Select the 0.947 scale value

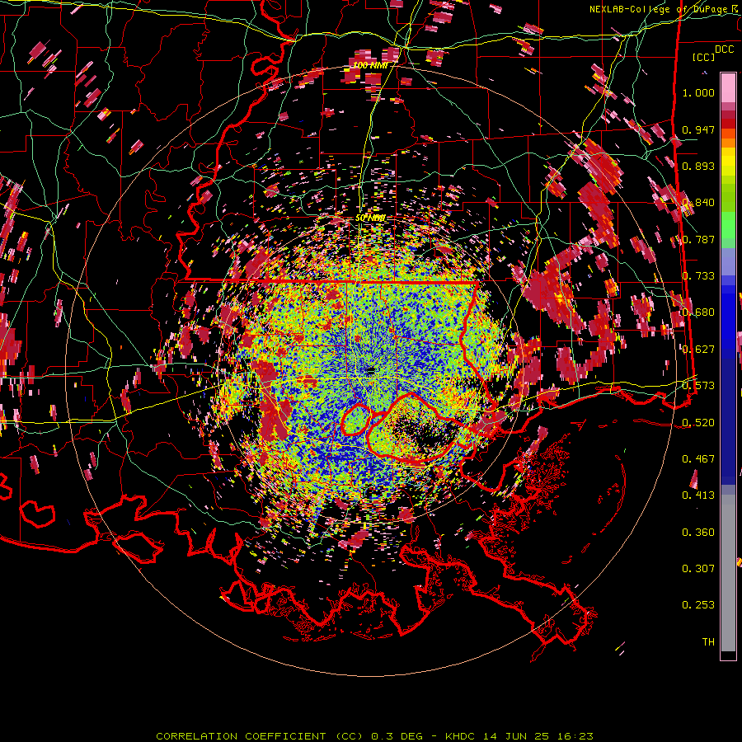pyautogui.click(x=698, y=129)
